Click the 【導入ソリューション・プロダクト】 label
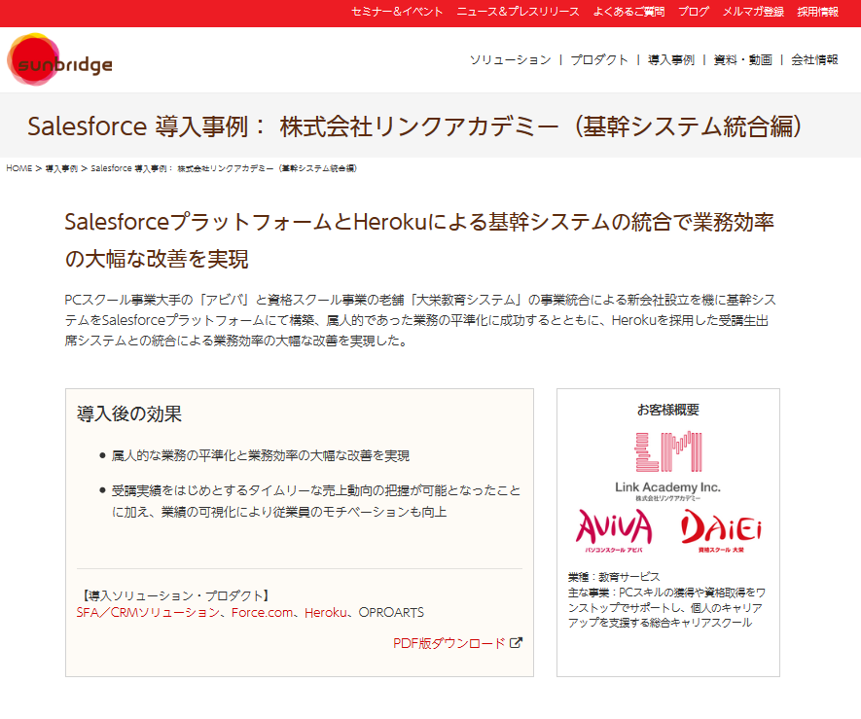The image size is (861, 719). (176, 595)
